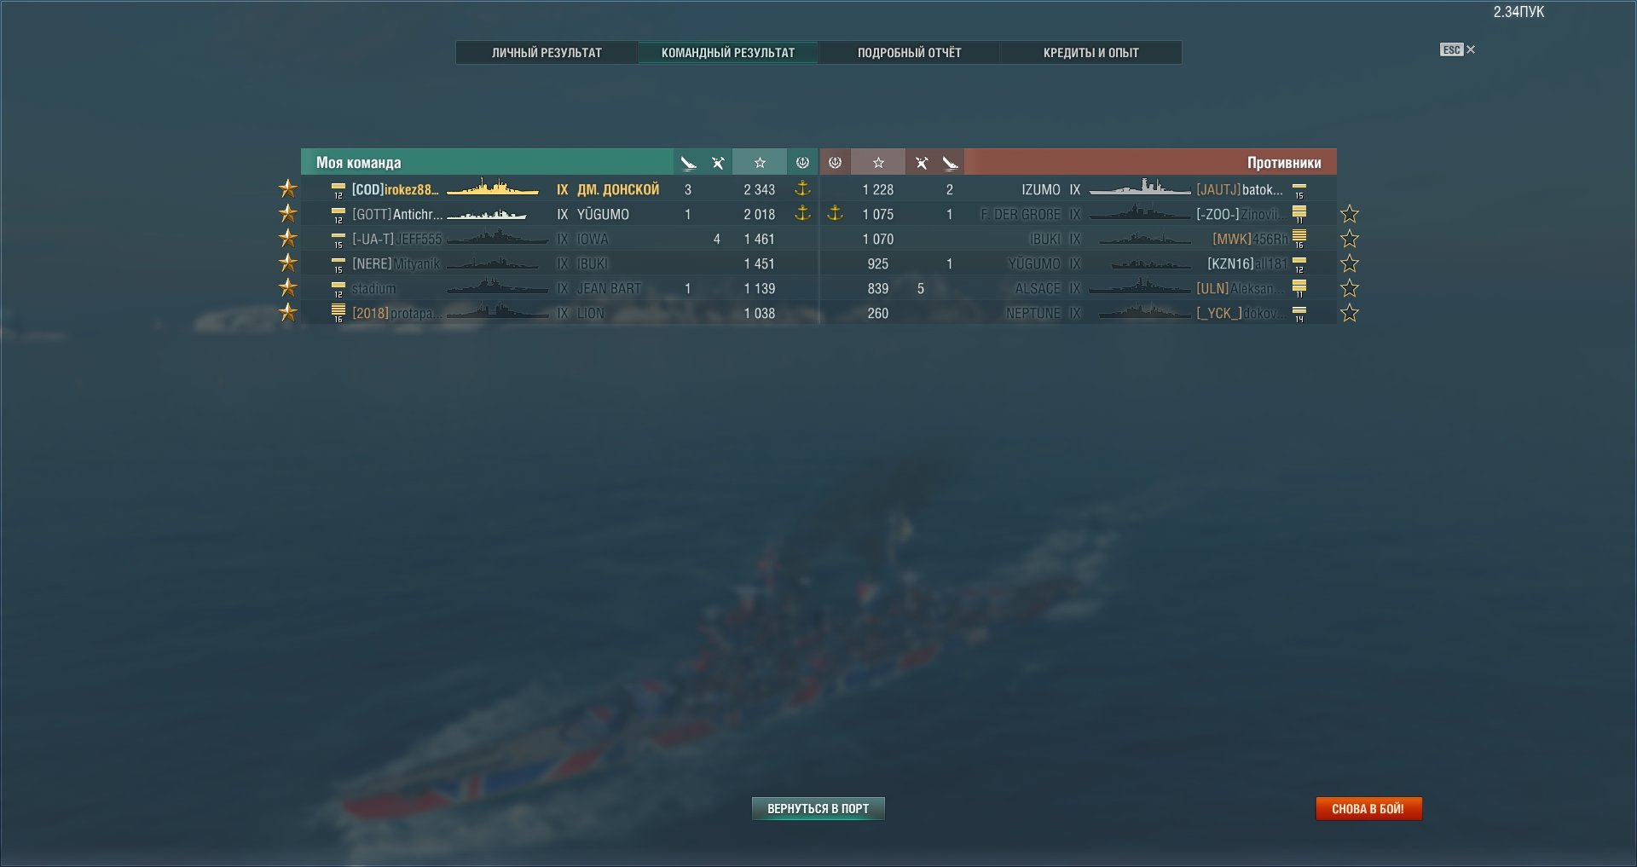Select the Дм. Донской player row
1637x867 pixels.
559,189
